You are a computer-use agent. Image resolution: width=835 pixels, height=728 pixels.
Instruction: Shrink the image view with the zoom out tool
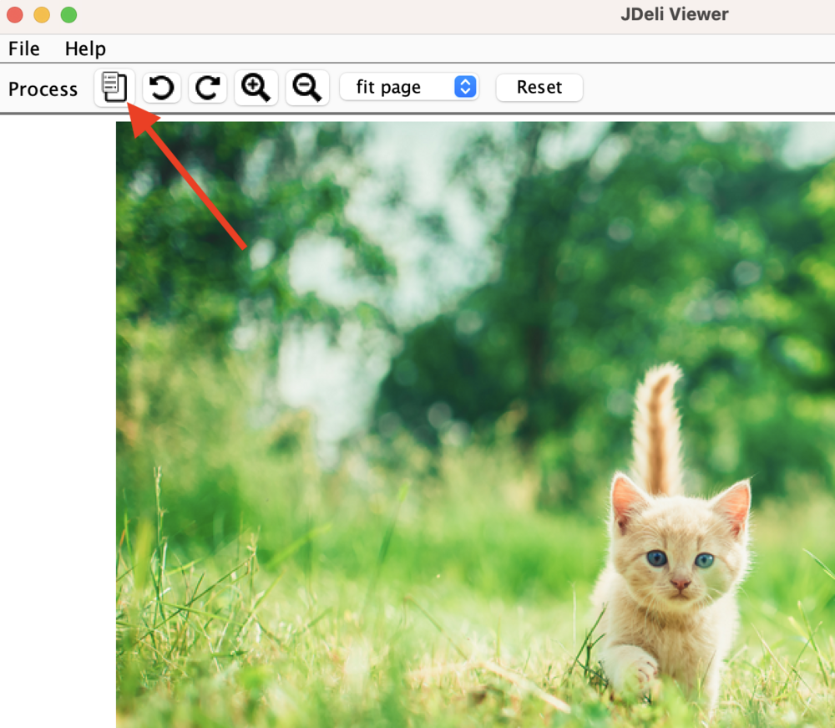point(306,87)
